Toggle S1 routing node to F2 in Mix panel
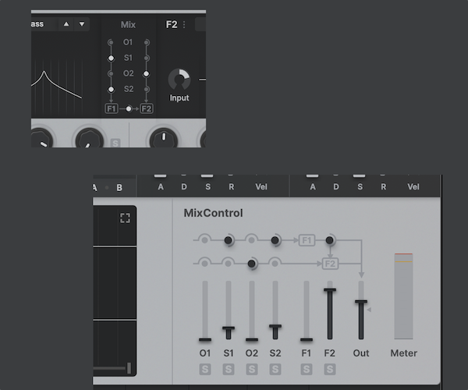The width and height of the screenshot is (468, 390). [147, 58]
